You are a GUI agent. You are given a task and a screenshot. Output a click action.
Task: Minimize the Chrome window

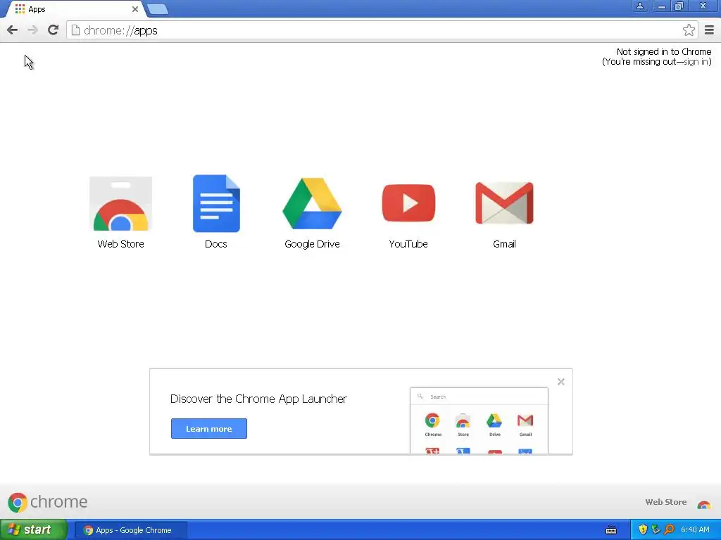pyautogui.click(x=661, y=6)
